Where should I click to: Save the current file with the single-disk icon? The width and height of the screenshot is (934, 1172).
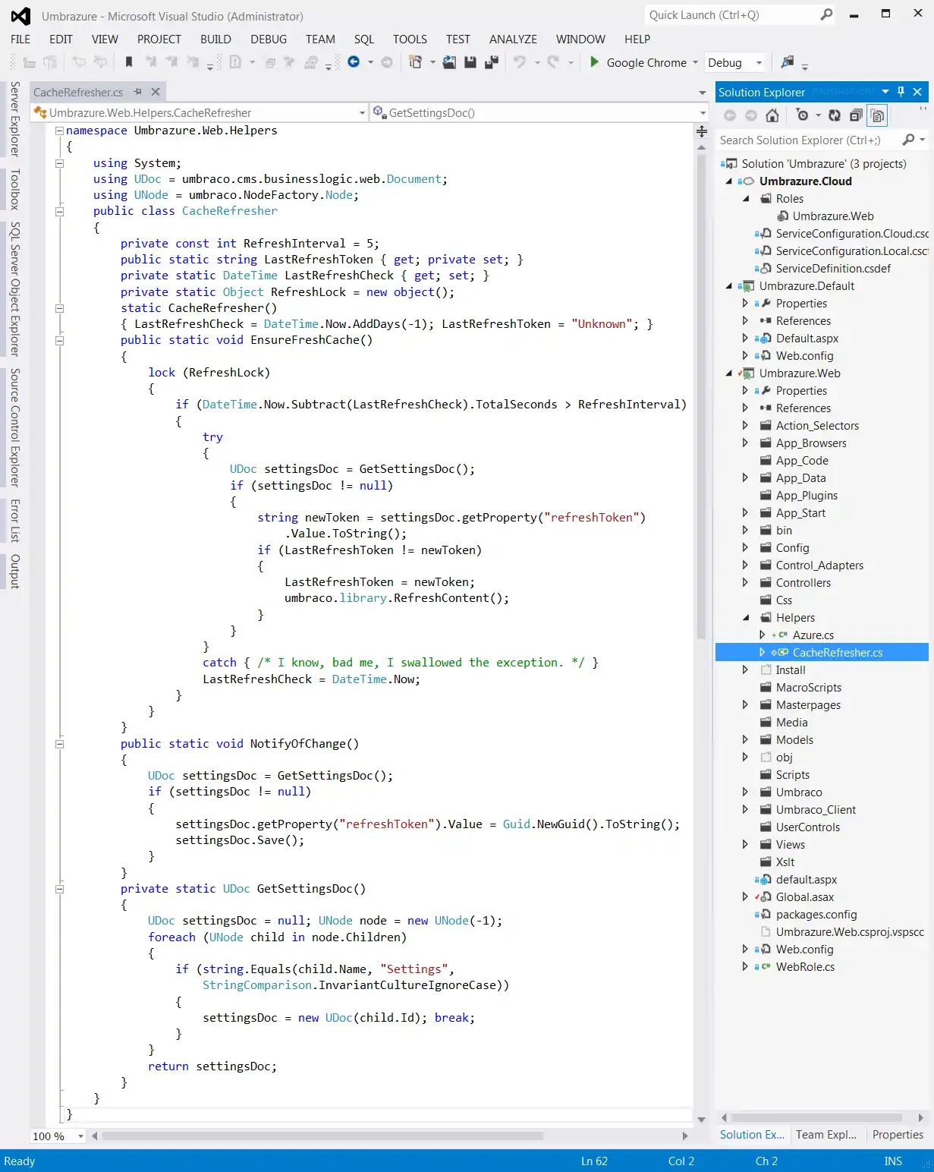coord(470,62)
